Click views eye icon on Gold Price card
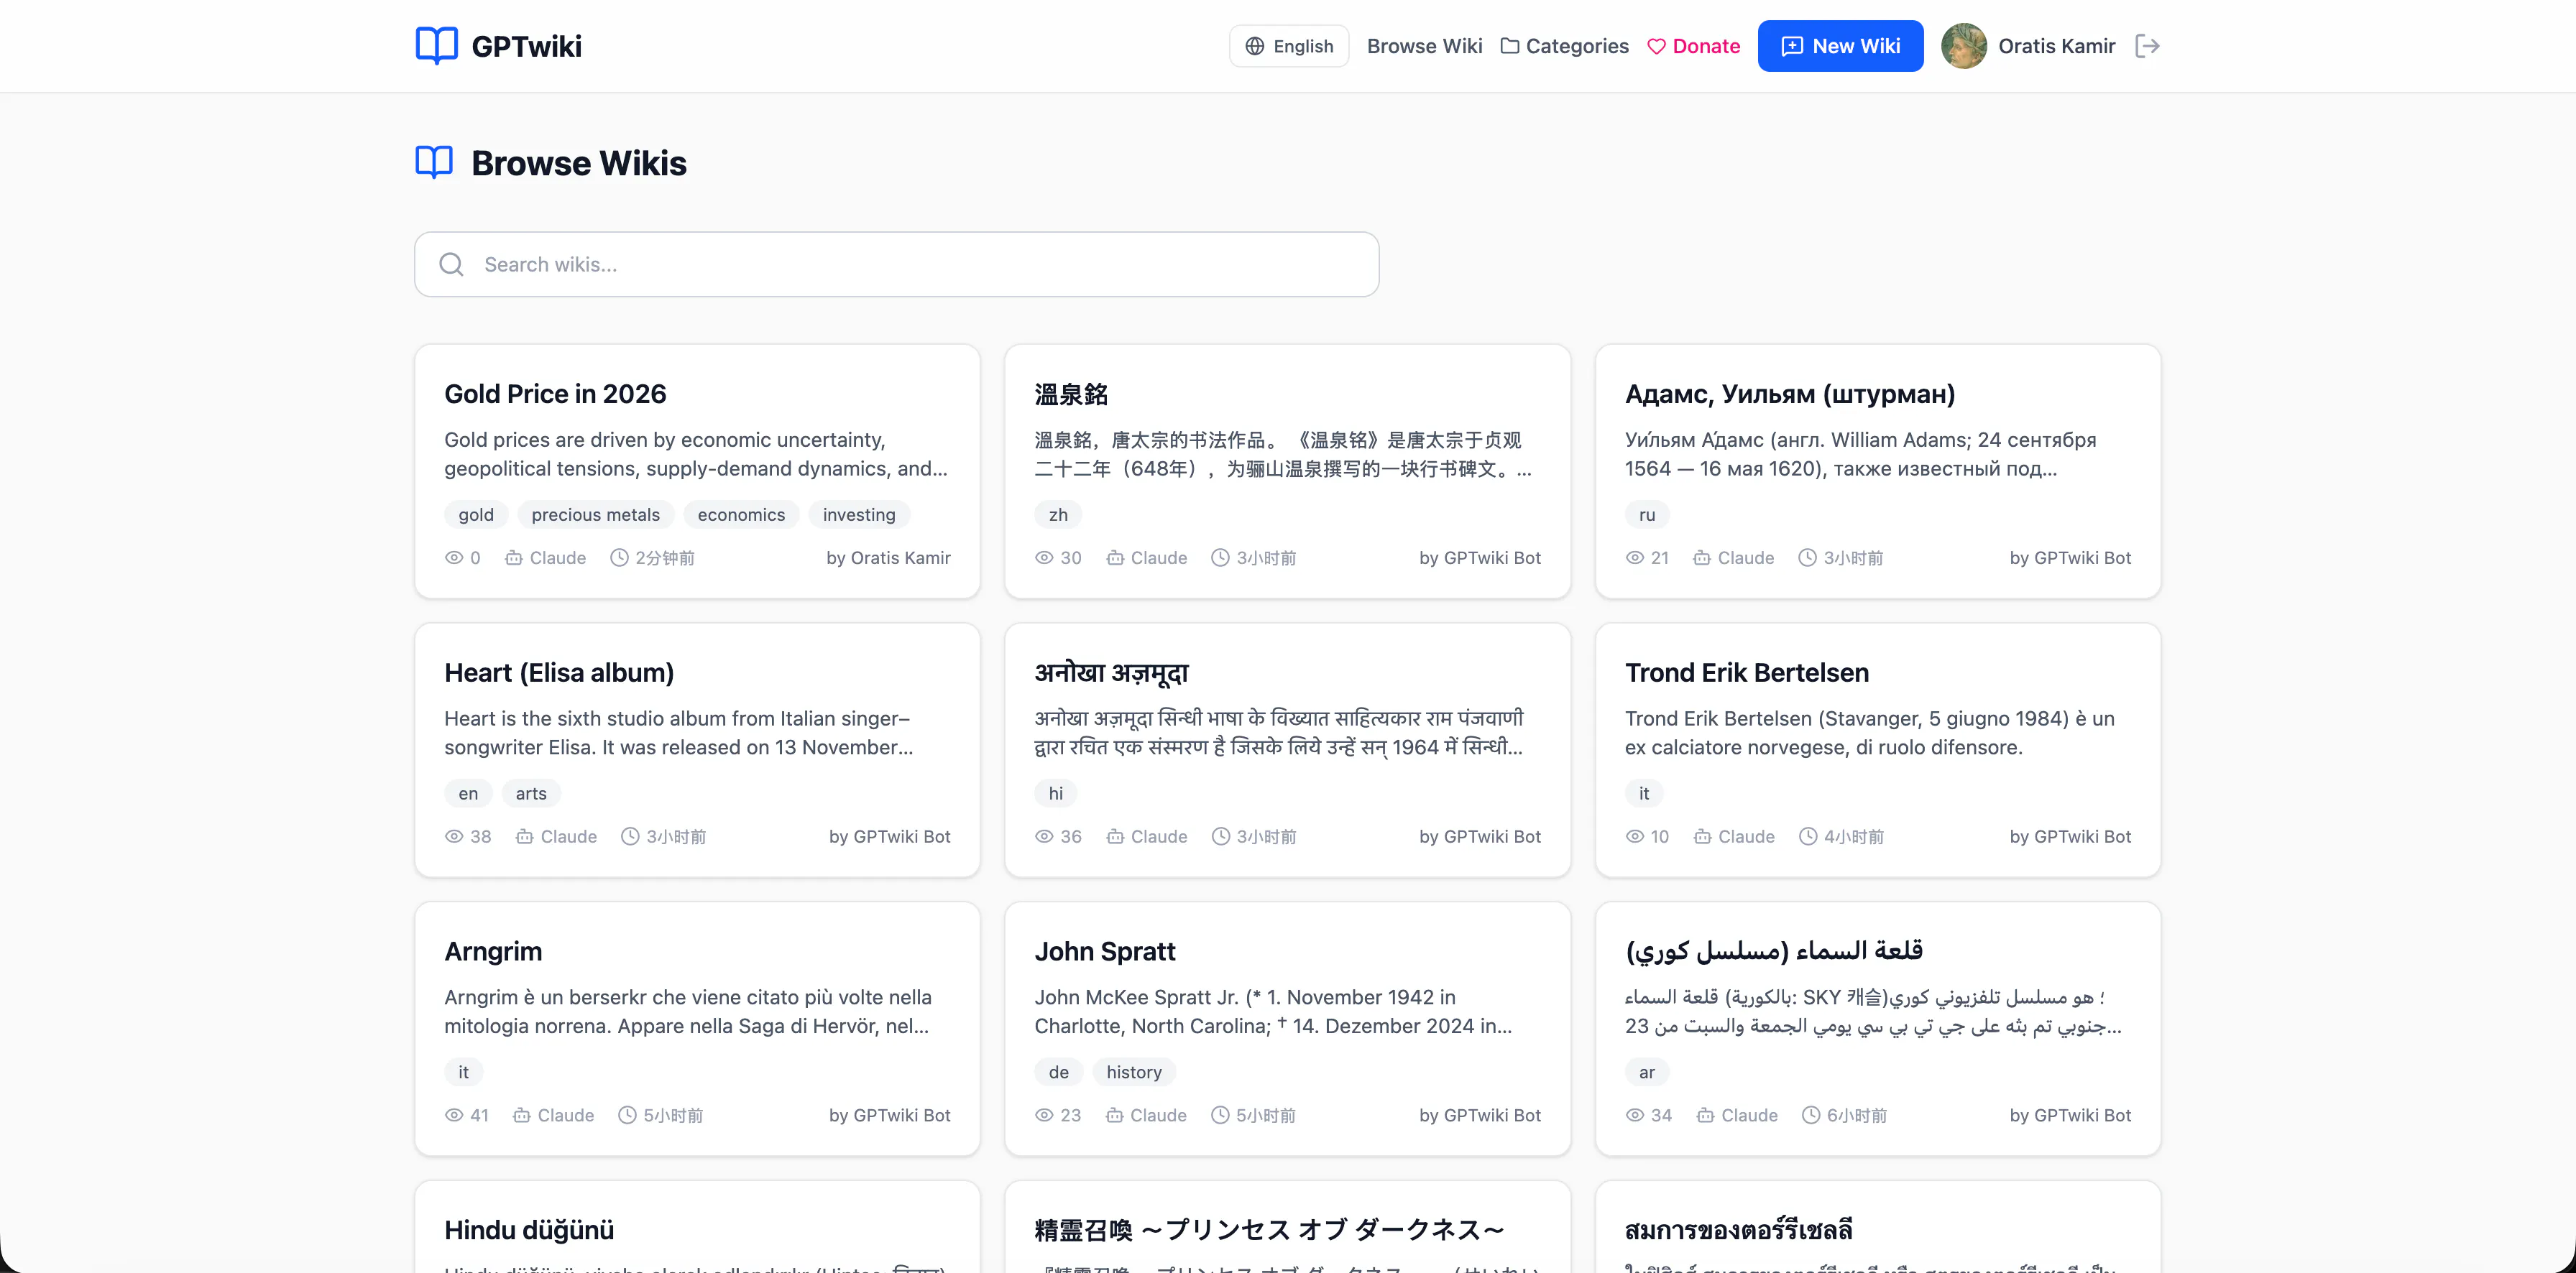Viewport: 2576px width, 1273px height. [x=453, y=557]
